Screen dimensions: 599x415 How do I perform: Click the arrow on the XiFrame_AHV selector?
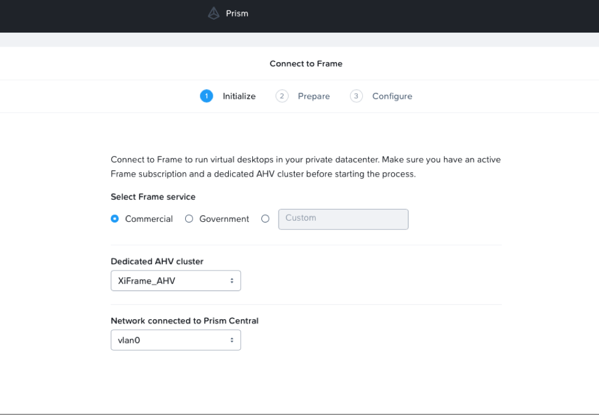tap(232, 280)
